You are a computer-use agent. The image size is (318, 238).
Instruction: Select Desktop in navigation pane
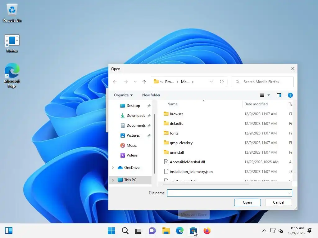(x=133, y=106)
